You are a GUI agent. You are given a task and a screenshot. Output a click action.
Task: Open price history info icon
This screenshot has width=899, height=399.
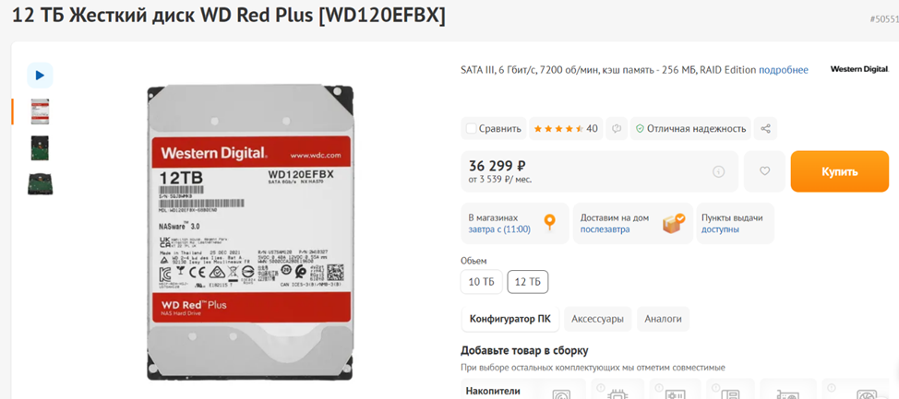point(718,171)
